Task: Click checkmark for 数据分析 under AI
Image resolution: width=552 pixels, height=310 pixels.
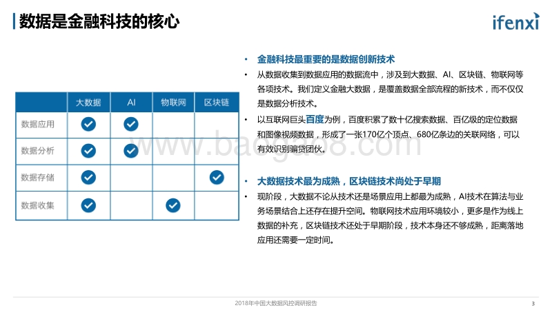Action: coord(131,151)
